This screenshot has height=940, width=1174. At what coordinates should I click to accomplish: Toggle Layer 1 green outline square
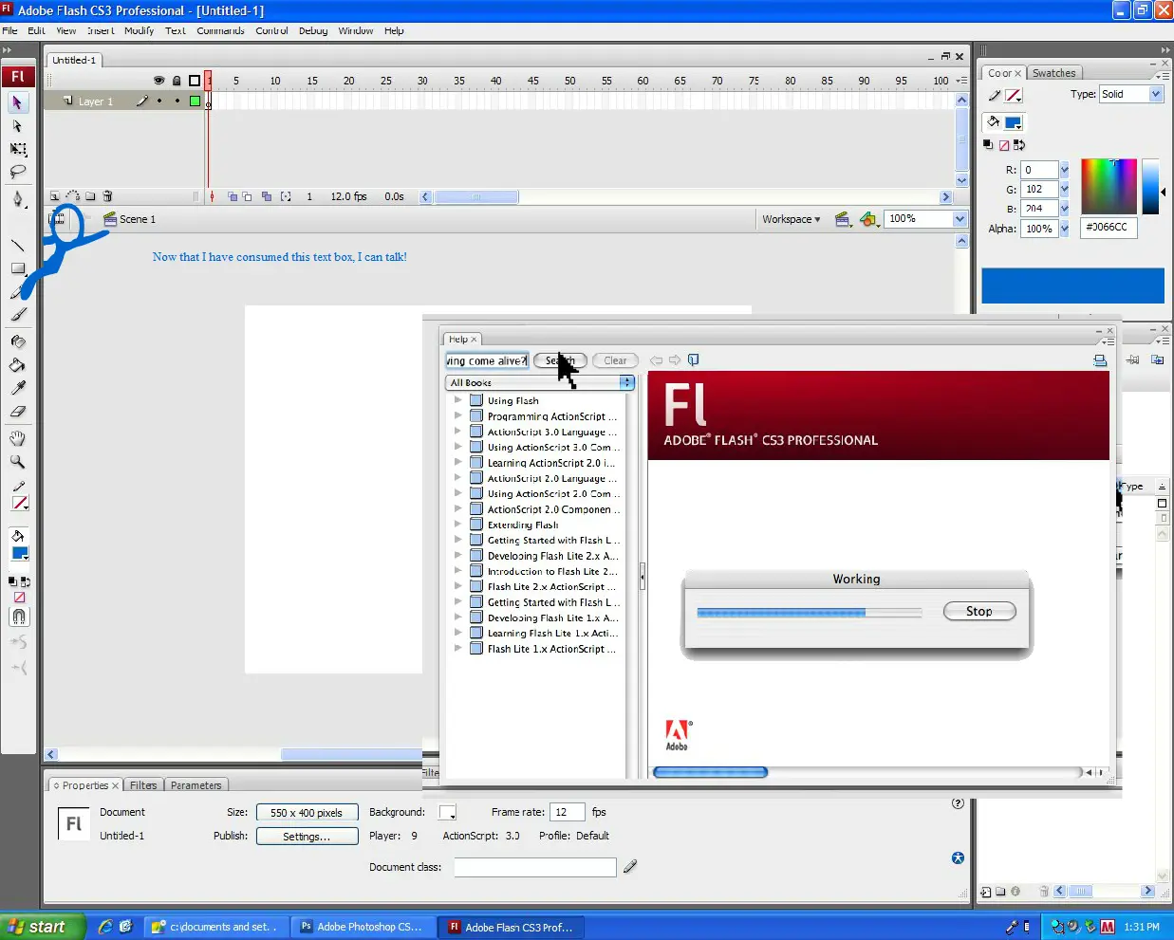pos(195,101)
